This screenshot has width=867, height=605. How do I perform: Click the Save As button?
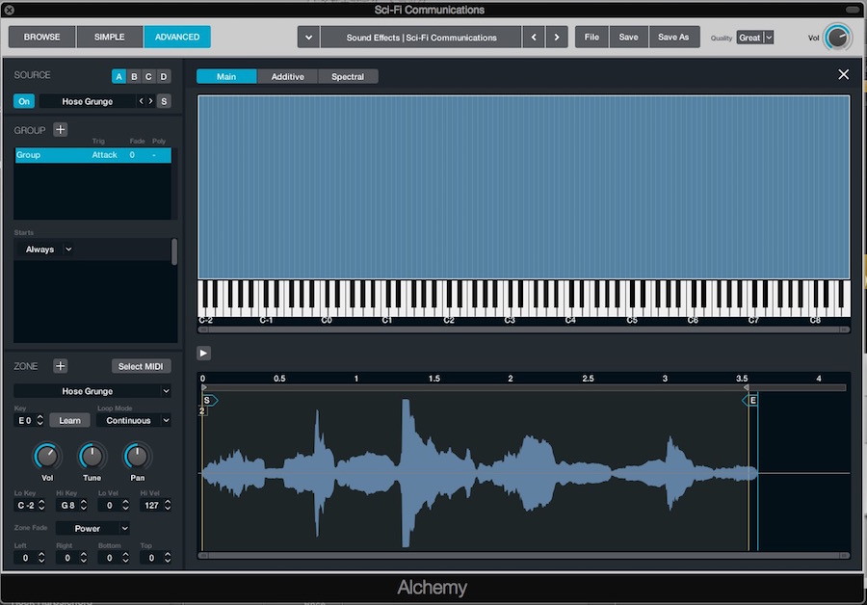(673, 37)
